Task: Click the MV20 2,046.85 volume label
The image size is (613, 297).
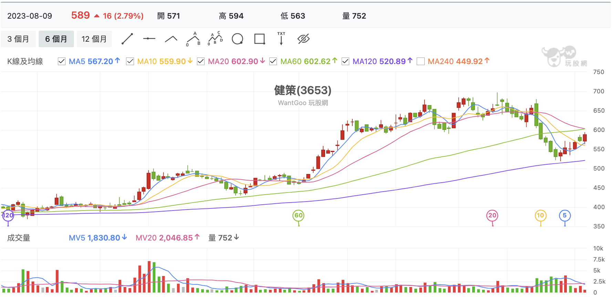Action: pos(167,238)
